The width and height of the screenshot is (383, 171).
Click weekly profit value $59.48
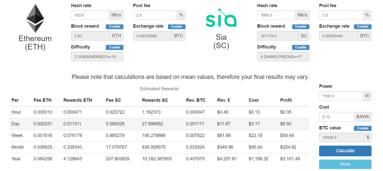[287, 135]
